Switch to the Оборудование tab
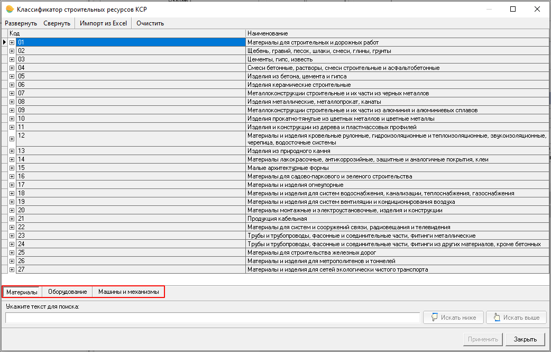Viewport: 551px width, 352px height. tap(67, 292)
